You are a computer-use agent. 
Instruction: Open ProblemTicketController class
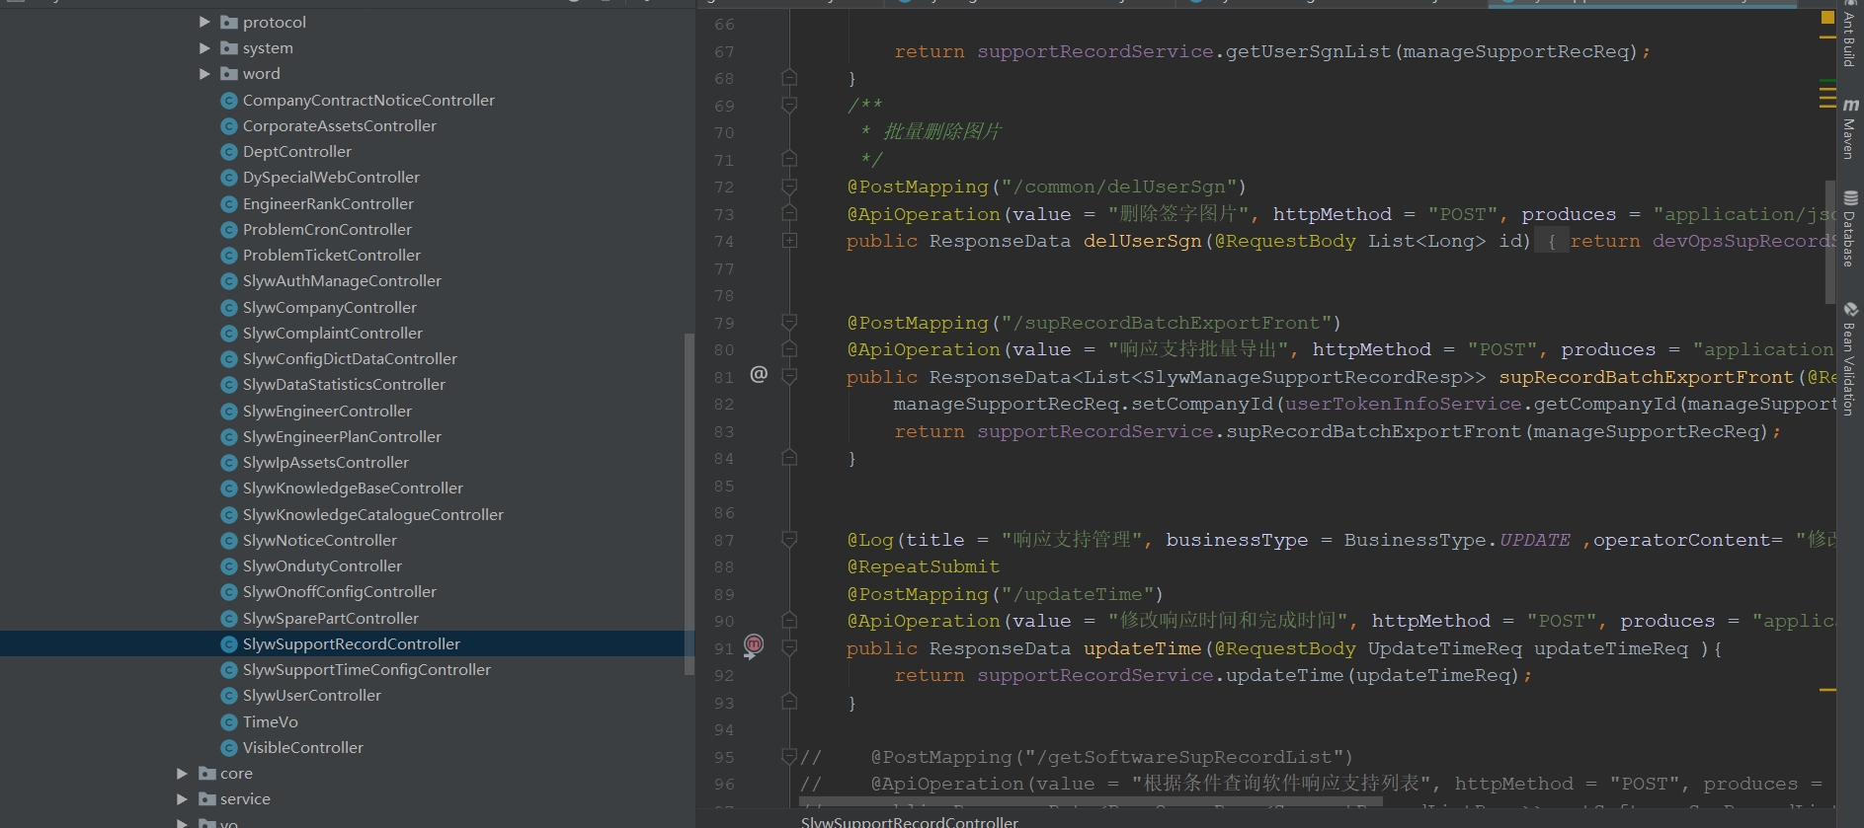coord(332,255)
